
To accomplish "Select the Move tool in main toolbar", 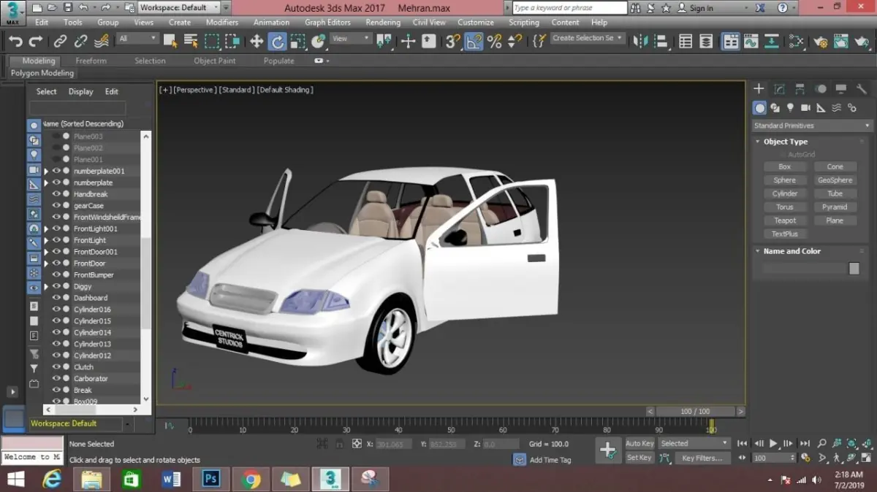I will coord(257,42).
